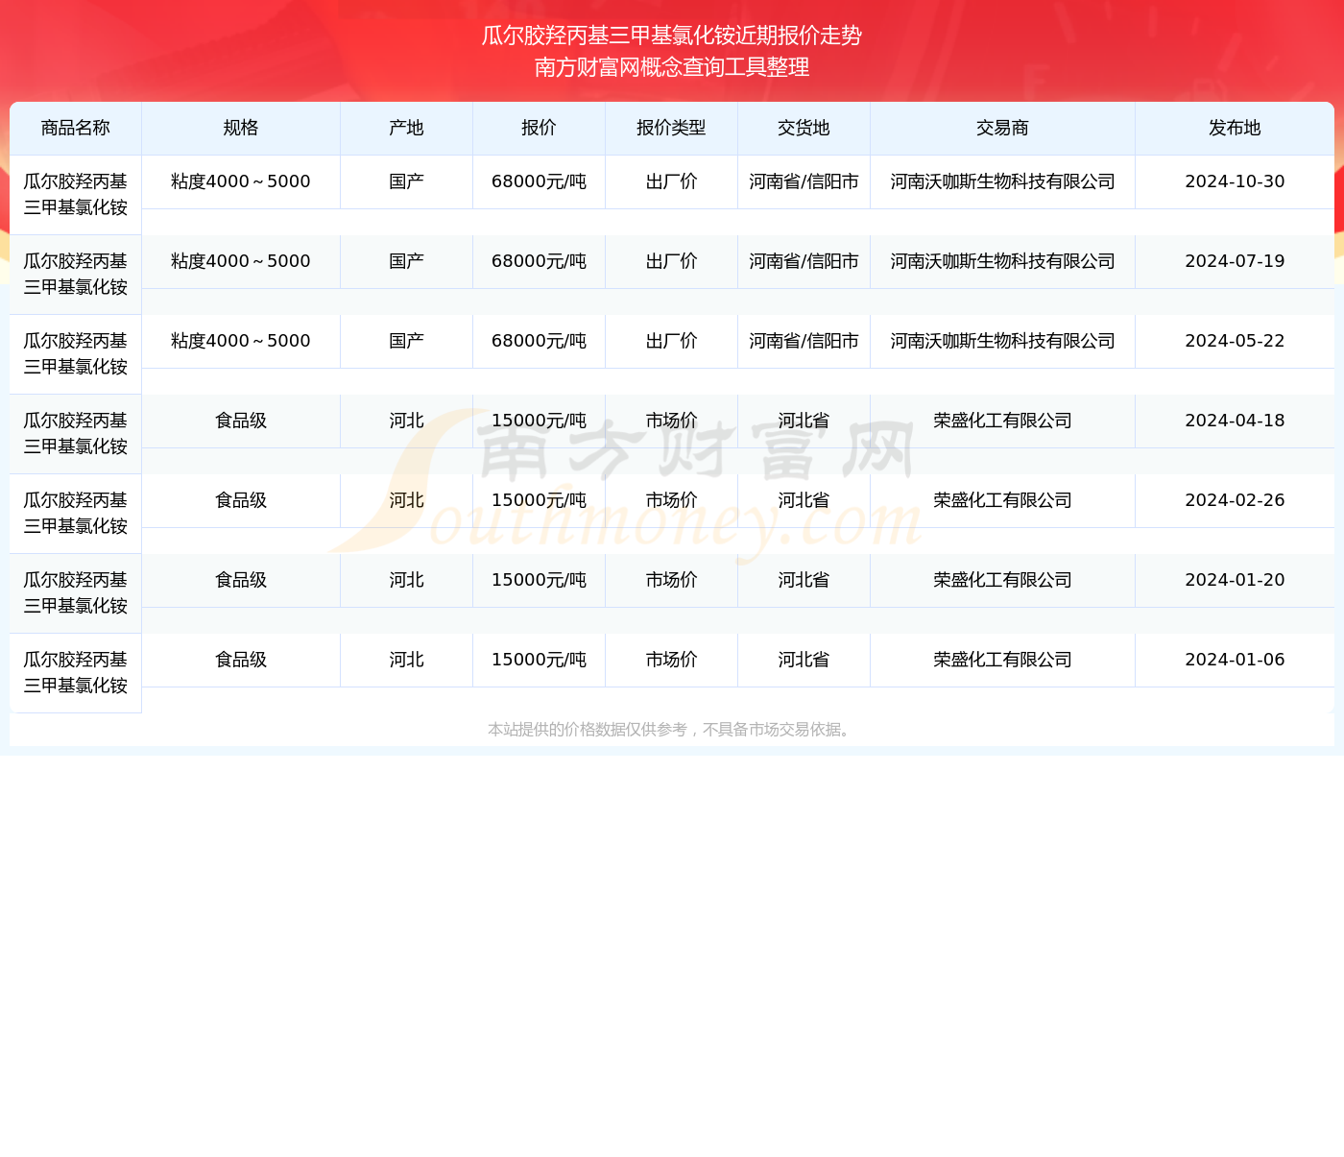Select the date cell 2024-01-06
Viewport: 1344px width, 1157px height.
click(x=1235, y=660)
